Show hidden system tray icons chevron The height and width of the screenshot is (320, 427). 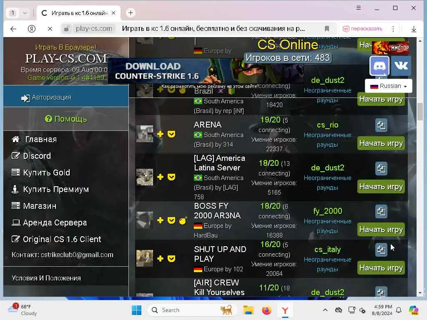(x=325, y=310)
